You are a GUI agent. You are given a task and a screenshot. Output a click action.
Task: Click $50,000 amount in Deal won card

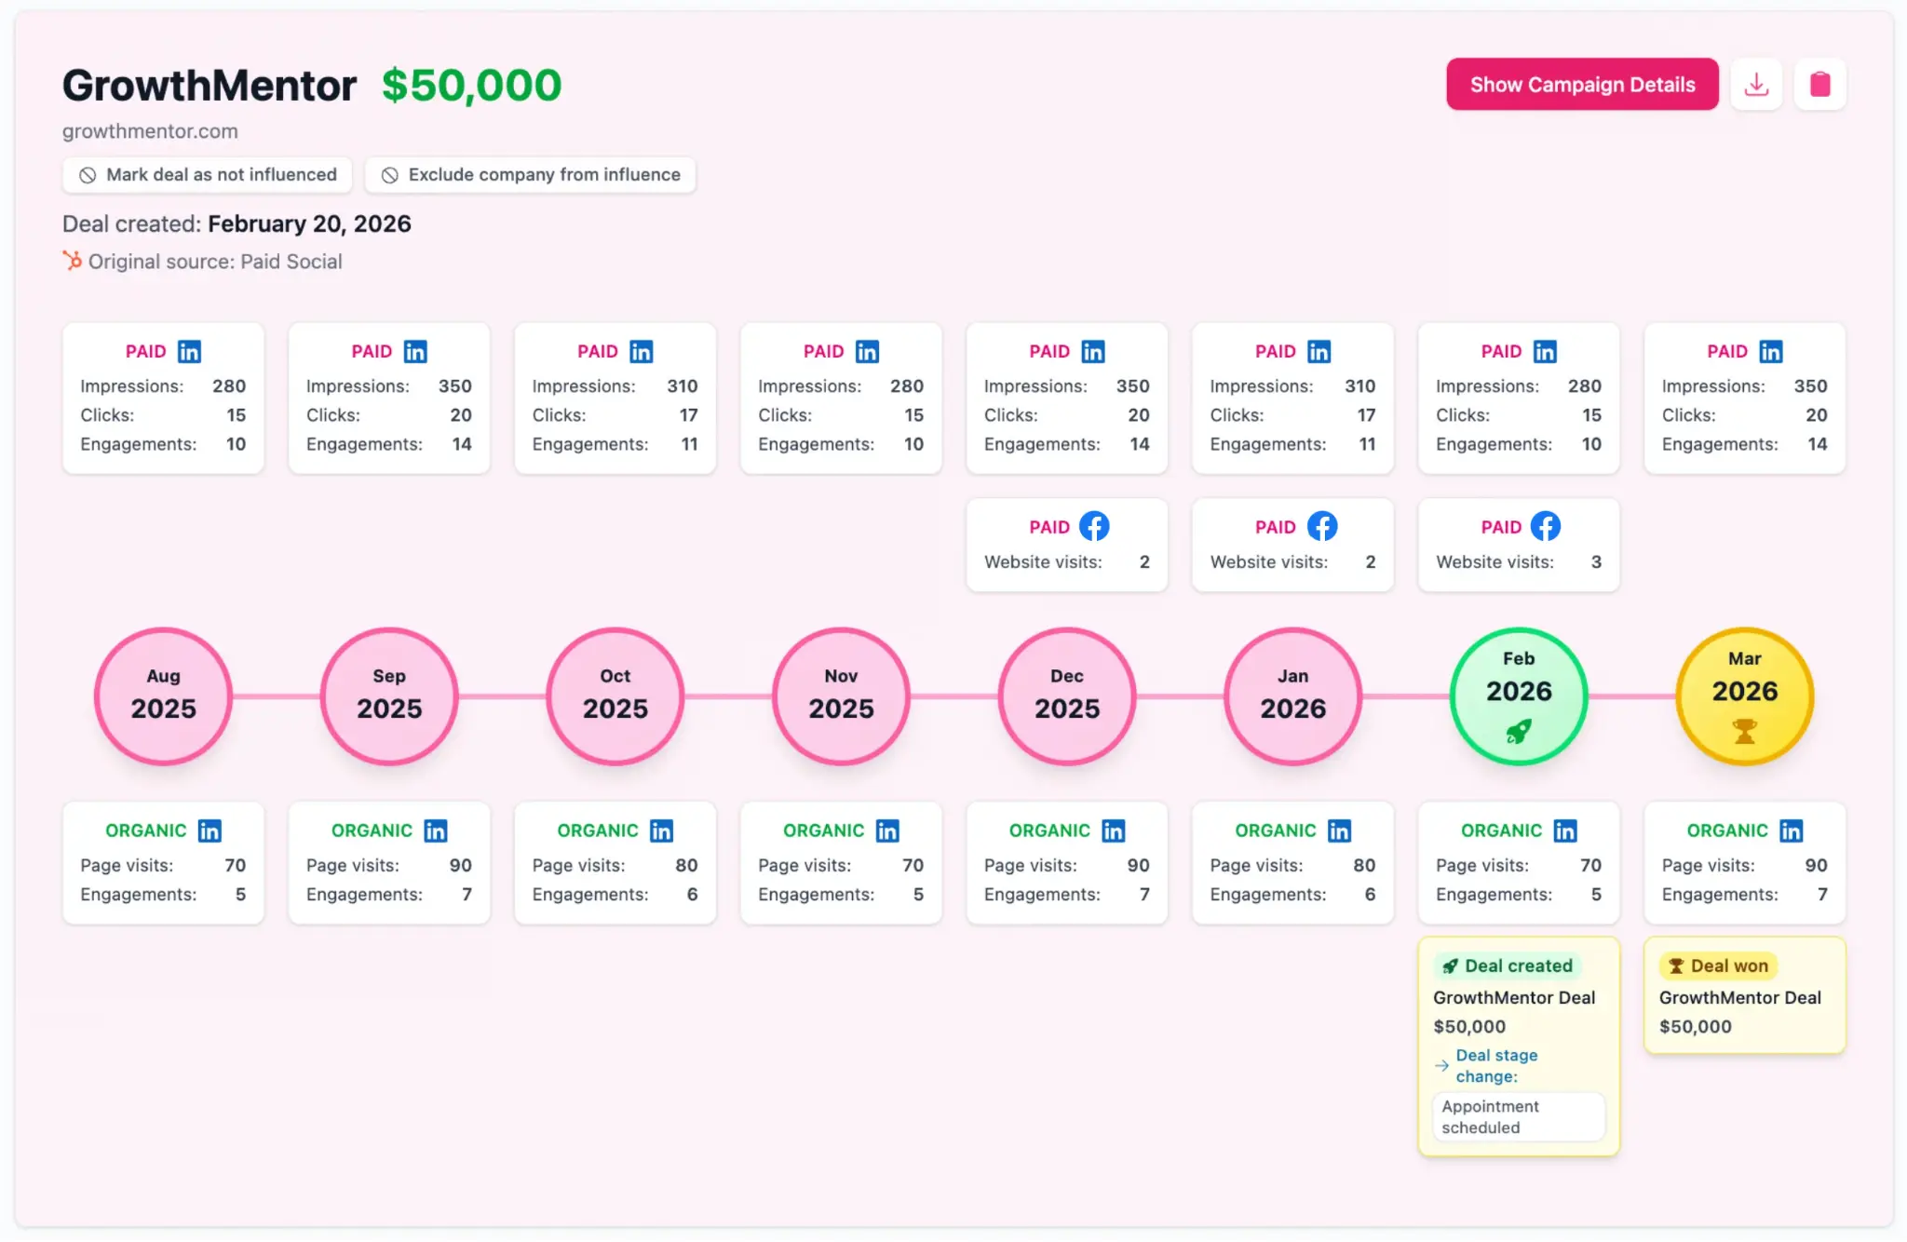pos(1695,1026)
